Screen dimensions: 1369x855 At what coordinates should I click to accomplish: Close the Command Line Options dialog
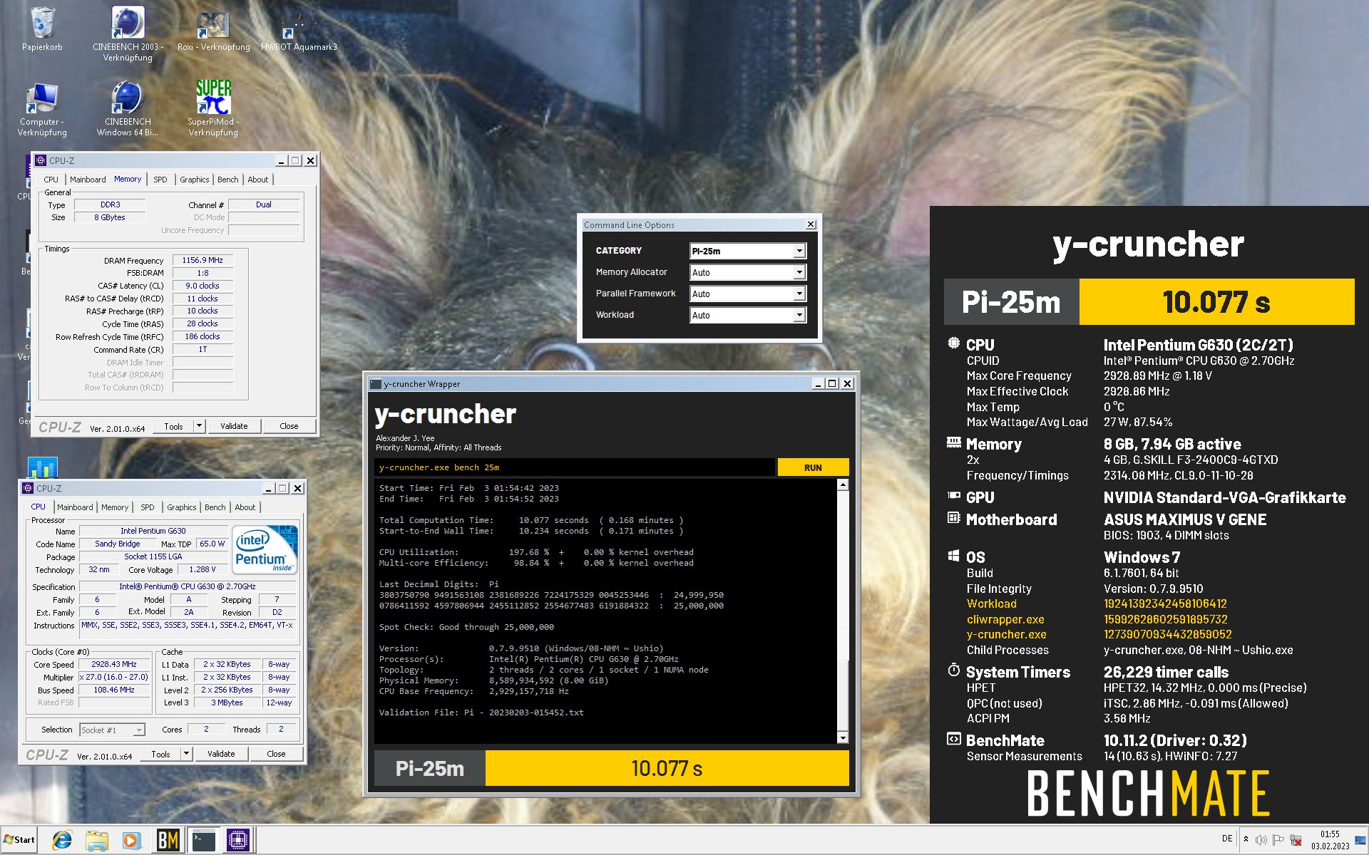click(x=811, y=224)
